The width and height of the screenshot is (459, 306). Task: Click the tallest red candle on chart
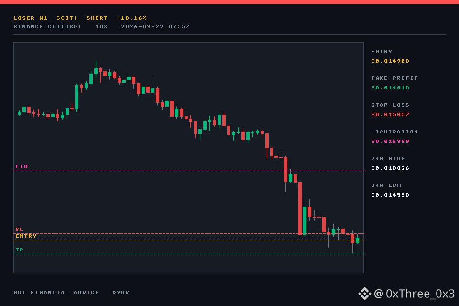click(300, 208)
